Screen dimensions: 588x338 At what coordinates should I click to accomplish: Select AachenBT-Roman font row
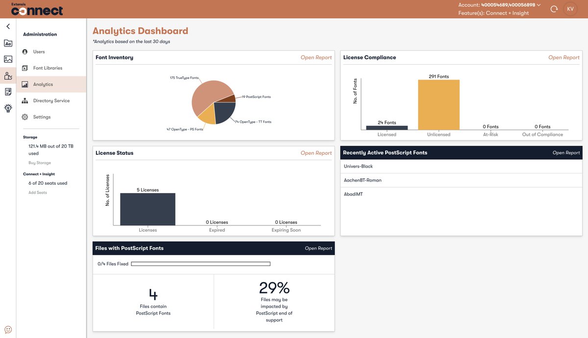click(461, 180)
